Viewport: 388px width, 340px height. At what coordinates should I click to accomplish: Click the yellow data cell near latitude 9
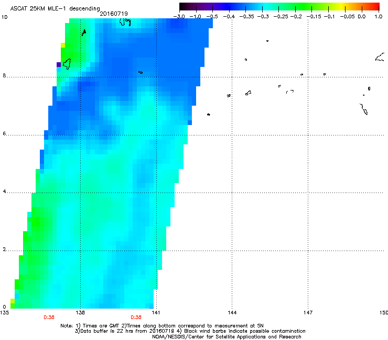click(x=63, y=45)
